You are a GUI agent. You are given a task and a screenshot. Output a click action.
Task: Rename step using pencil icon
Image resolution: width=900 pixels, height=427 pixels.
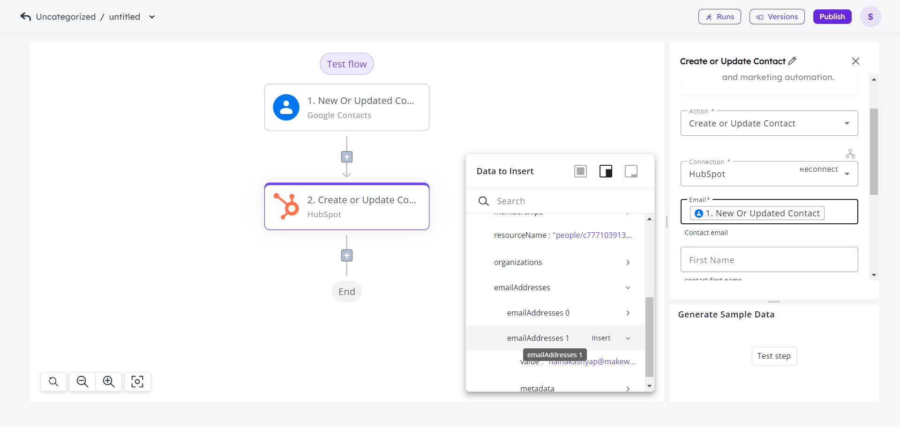(792, 61)
